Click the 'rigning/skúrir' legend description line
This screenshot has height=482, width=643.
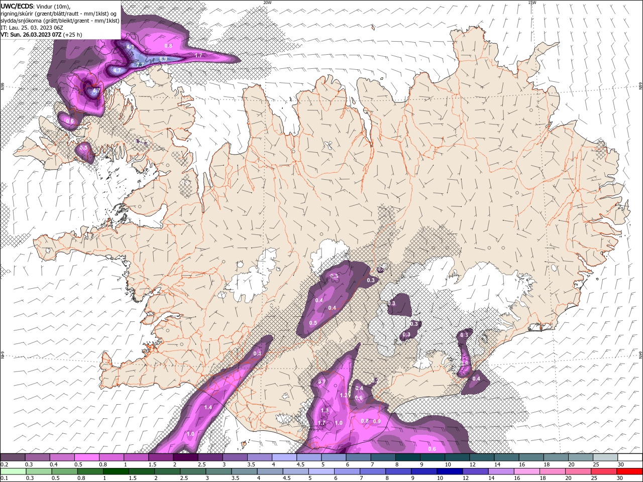[x=59, y=14]
